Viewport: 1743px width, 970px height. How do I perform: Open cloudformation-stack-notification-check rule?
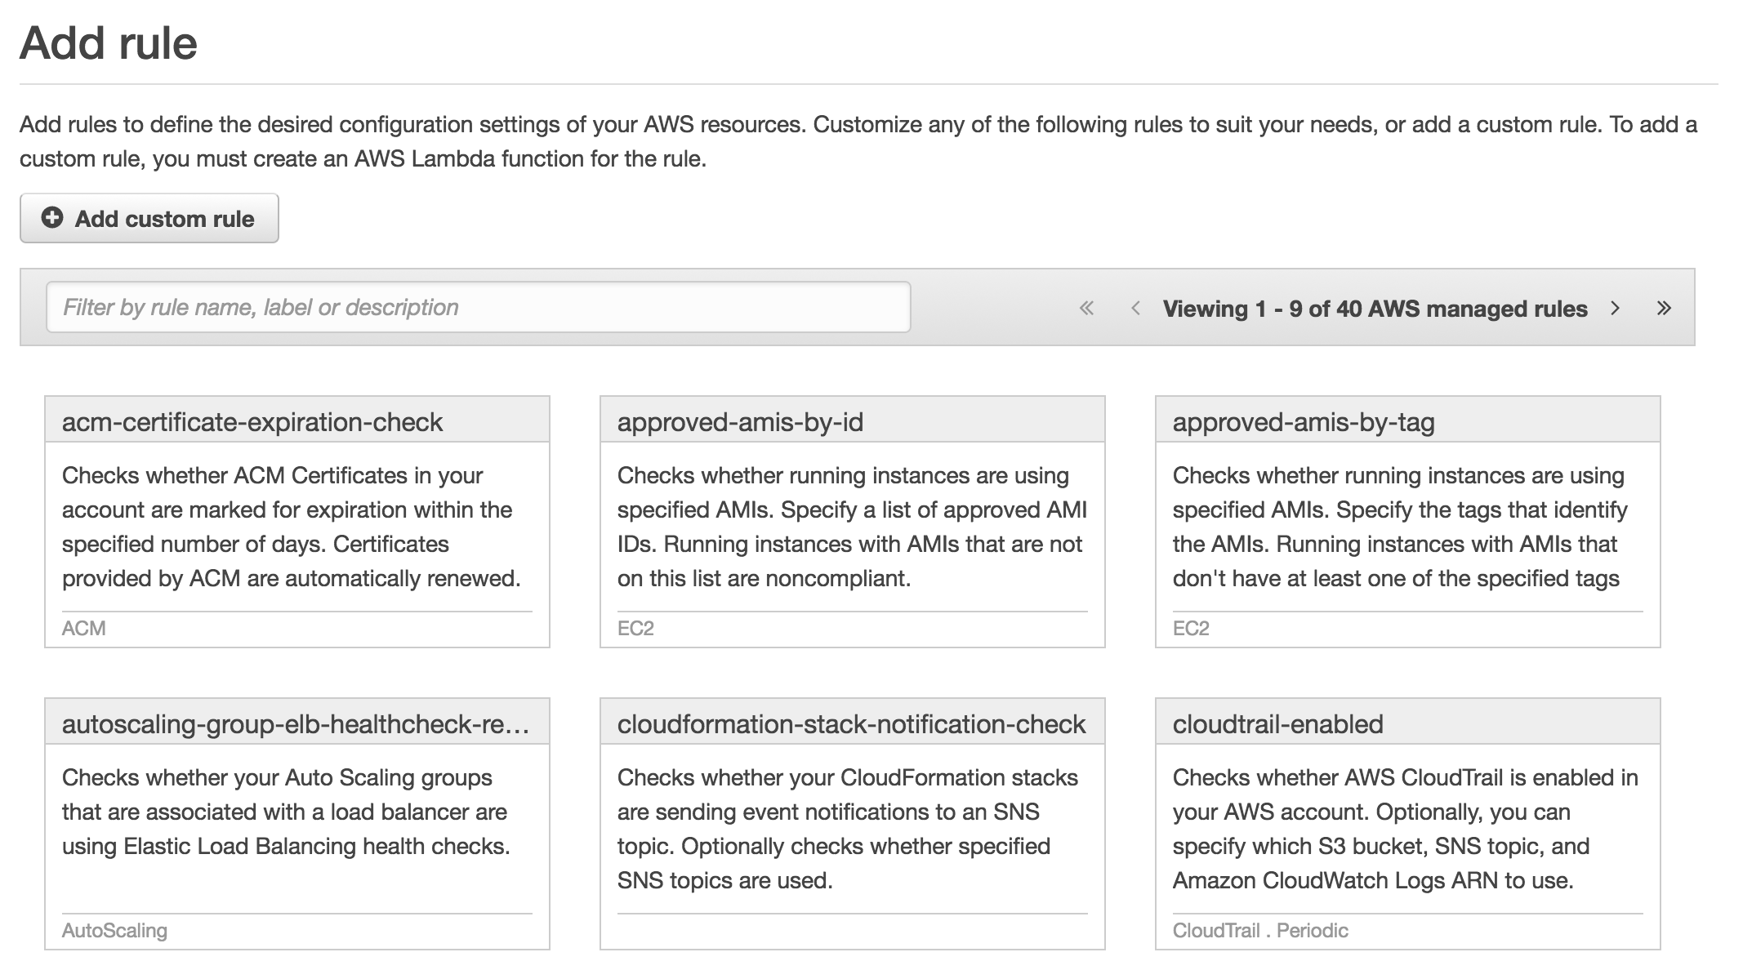click(851, 724)
